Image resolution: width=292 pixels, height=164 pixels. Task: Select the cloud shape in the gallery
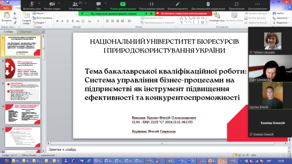pyautogui.click(x=203, y=18)
